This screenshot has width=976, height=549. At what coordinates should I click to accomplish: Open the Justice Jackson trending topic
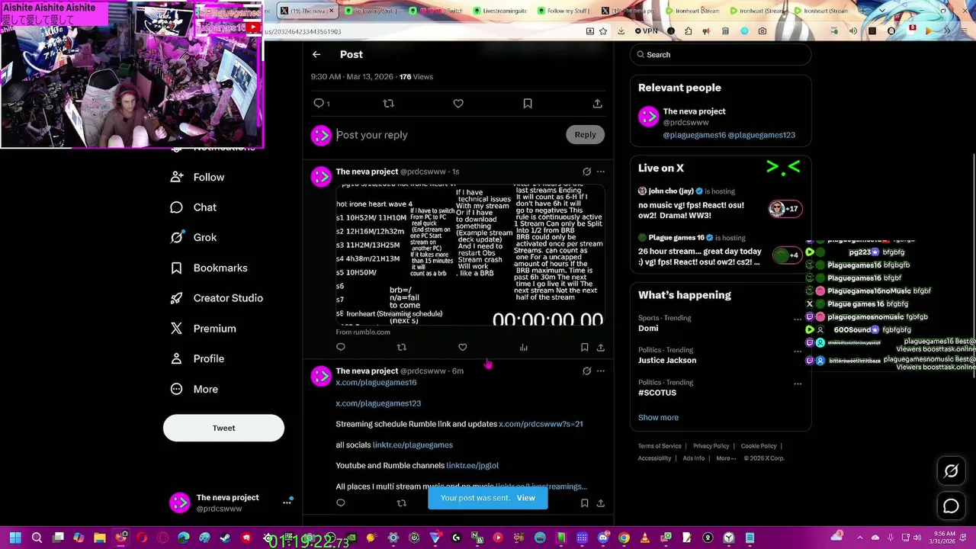pos(667,360)
